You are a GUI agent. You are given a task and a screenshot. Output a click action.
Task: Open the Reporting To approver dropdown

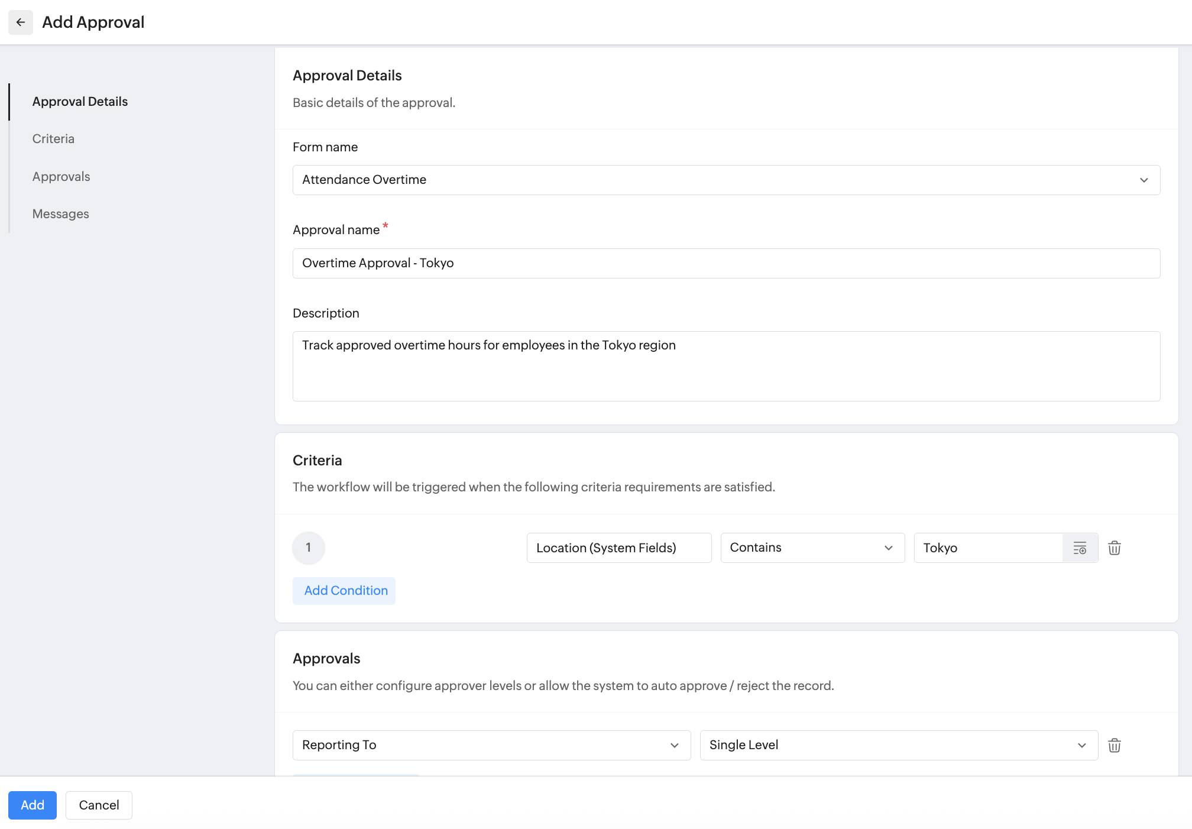[x=491, y=746]
